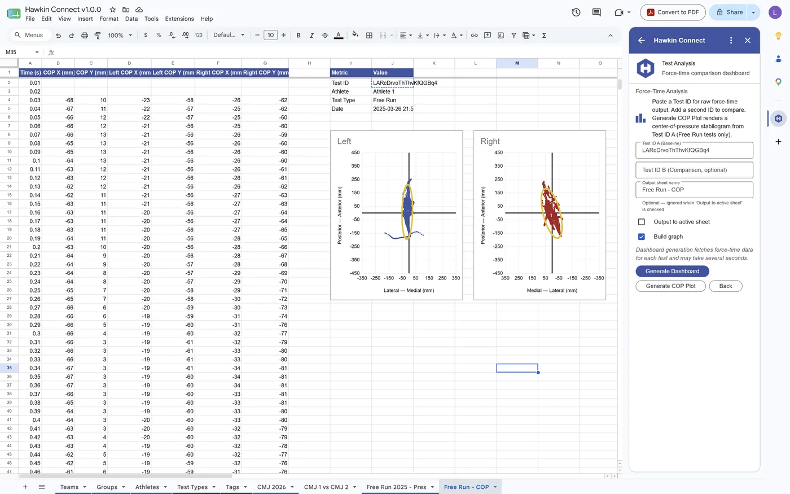790x494 pixels.
Task: Print the spreadsheet
Action: click(x=85, y=36)
